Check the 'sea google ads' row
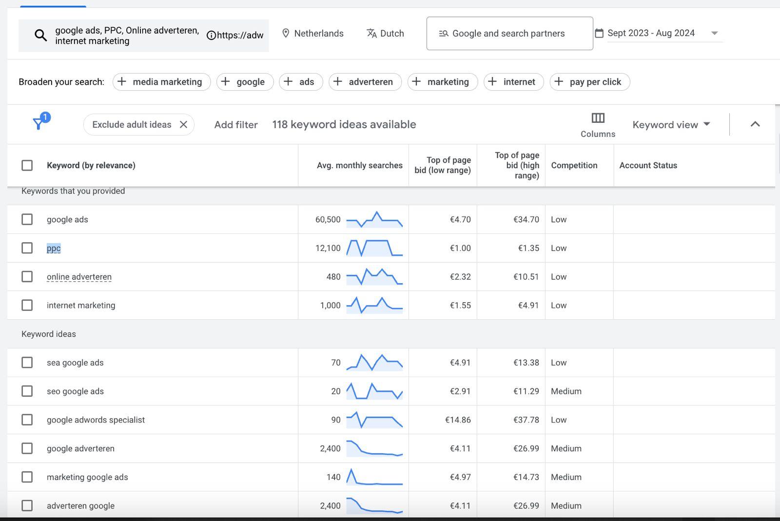 (x=27, y=363)
